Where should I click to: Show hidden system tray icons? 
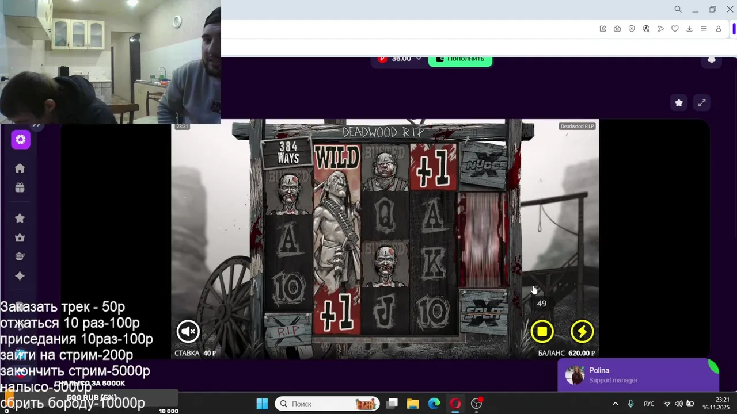click(x=615, y=404)
